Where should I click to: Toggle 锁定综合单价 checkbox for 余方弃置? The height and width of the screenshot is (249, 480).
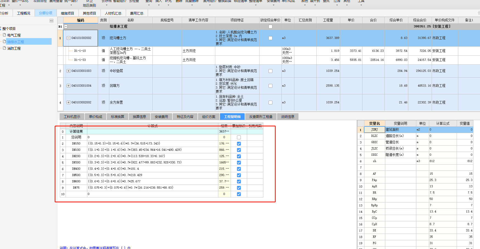click(x=270, y=103)
